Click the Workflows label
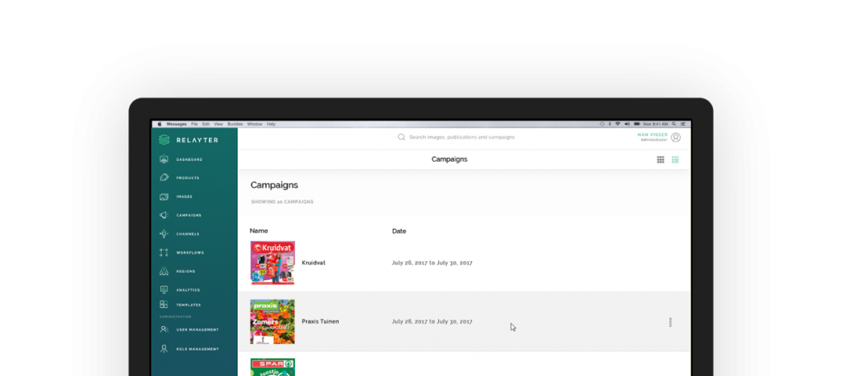 [x=190, y=253]
